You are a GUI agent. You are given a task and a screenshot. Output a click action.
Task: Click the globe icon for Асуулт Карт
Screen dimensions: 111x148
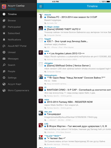(x=4, y=84)
